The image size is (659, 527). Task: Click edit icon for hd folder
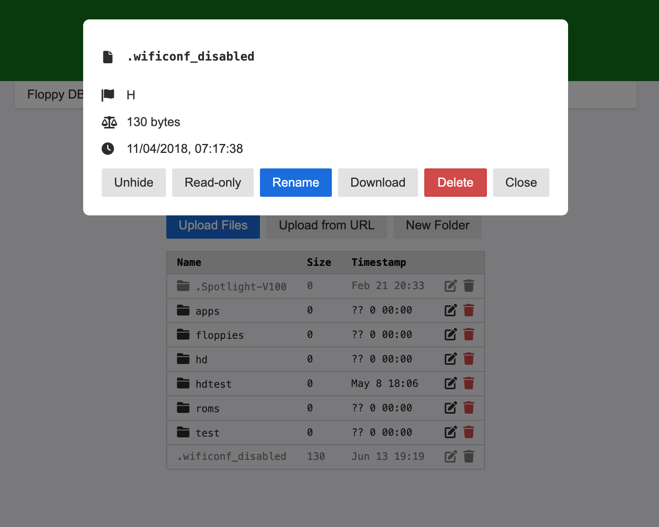451,359
